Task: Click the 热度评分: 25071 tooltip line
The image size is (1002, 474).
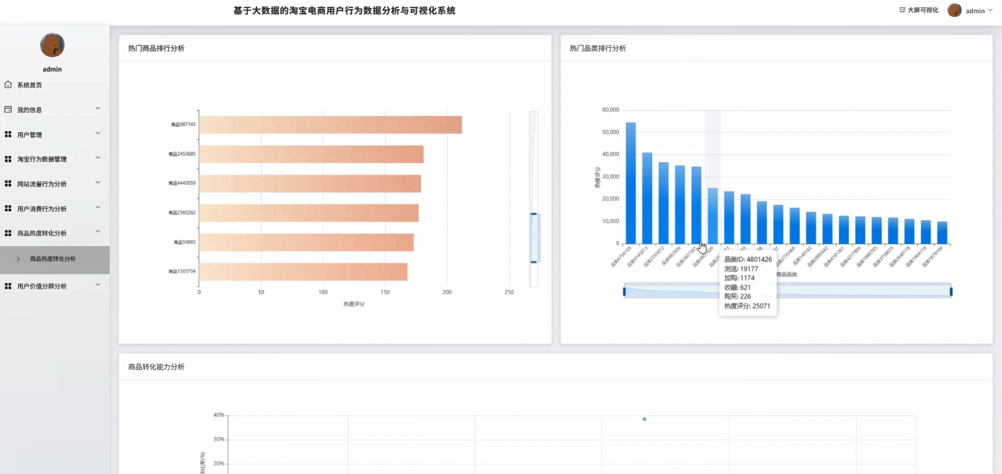Action: (747, 306)
